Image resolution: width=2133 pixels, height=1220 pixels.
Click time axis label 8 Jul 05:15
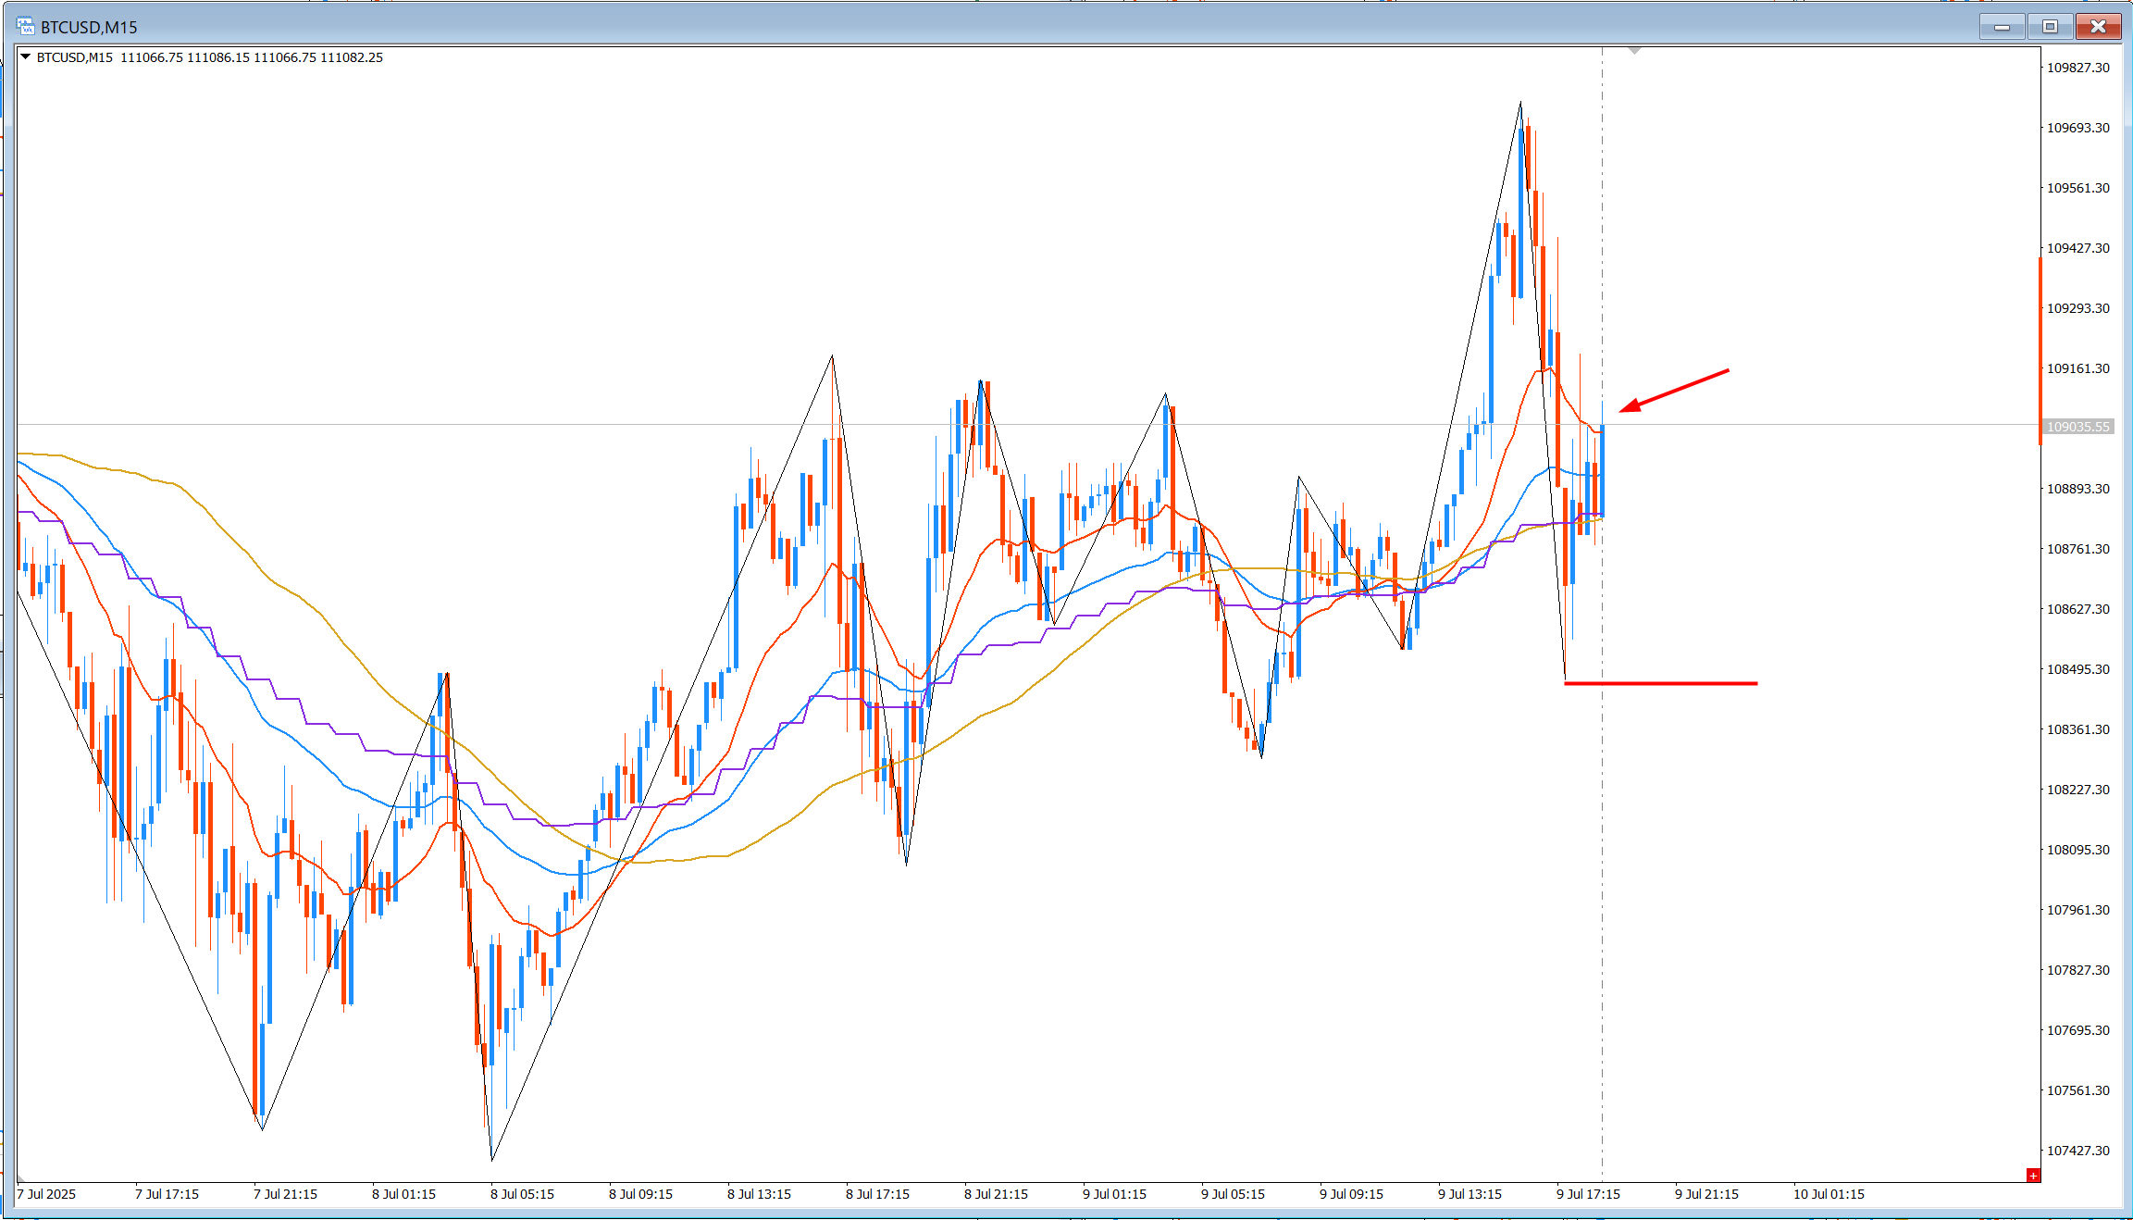point(522,1194)
